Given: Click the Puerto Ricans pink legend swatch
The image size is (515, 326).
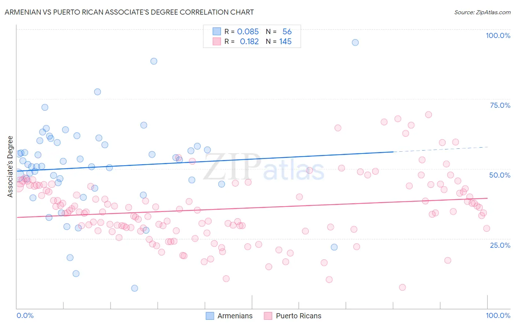Looking at the screenshot, I should coord(268,316).
